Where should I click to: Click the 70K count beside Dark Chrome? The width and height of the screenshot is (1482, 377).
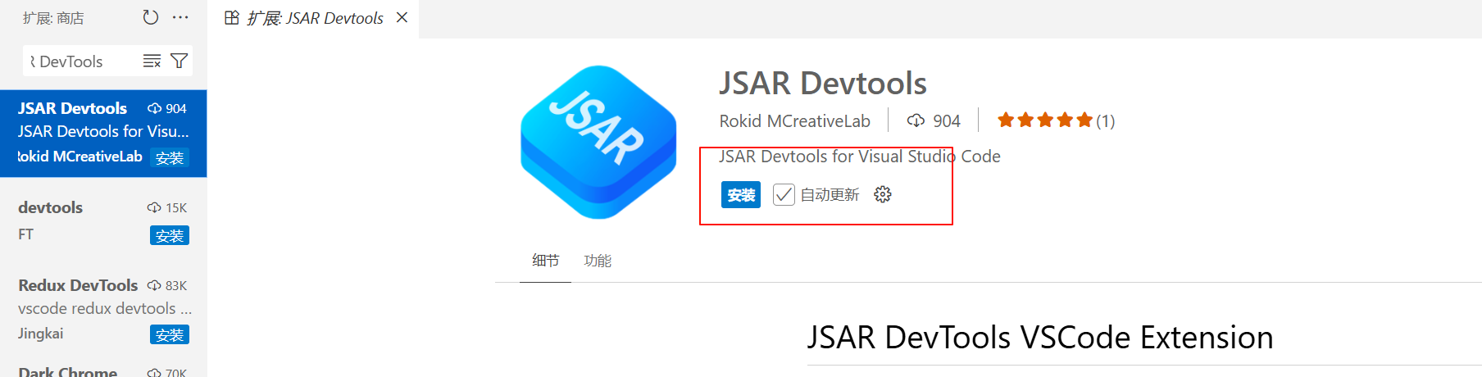167,372
